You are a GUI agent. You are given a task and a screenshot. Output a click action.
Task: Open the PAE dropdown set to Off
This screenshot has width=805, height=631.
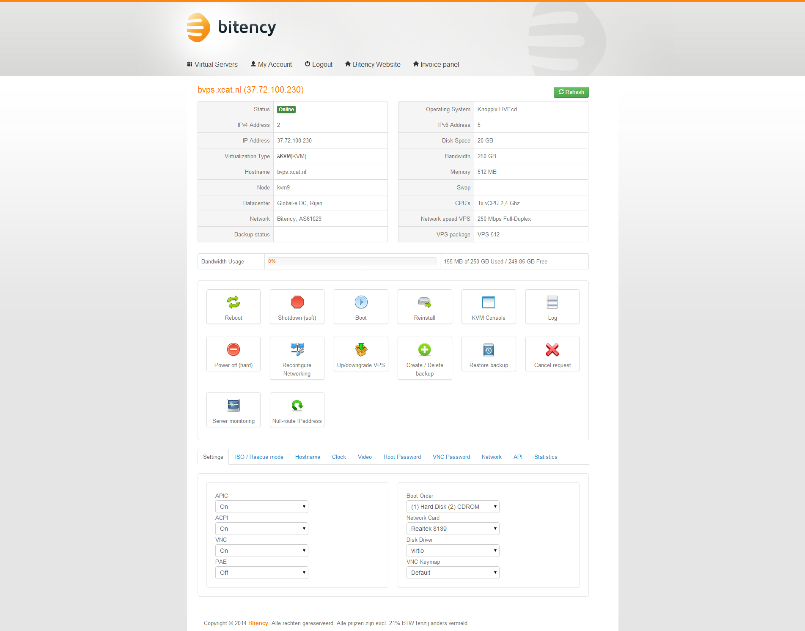click(x=261, y=573)
